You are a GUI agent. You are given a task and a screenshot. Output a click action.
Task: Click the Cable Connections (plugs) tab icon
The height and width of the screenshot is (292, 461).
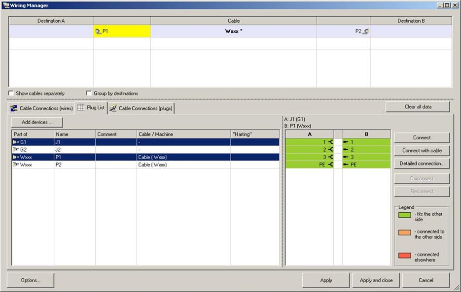(113, 108)
